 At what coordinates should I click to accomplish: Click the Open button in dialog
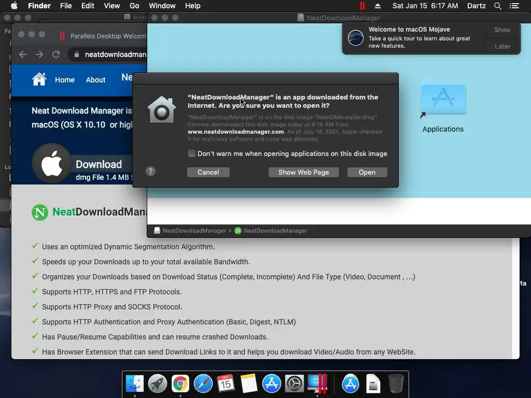pos(367,172)
